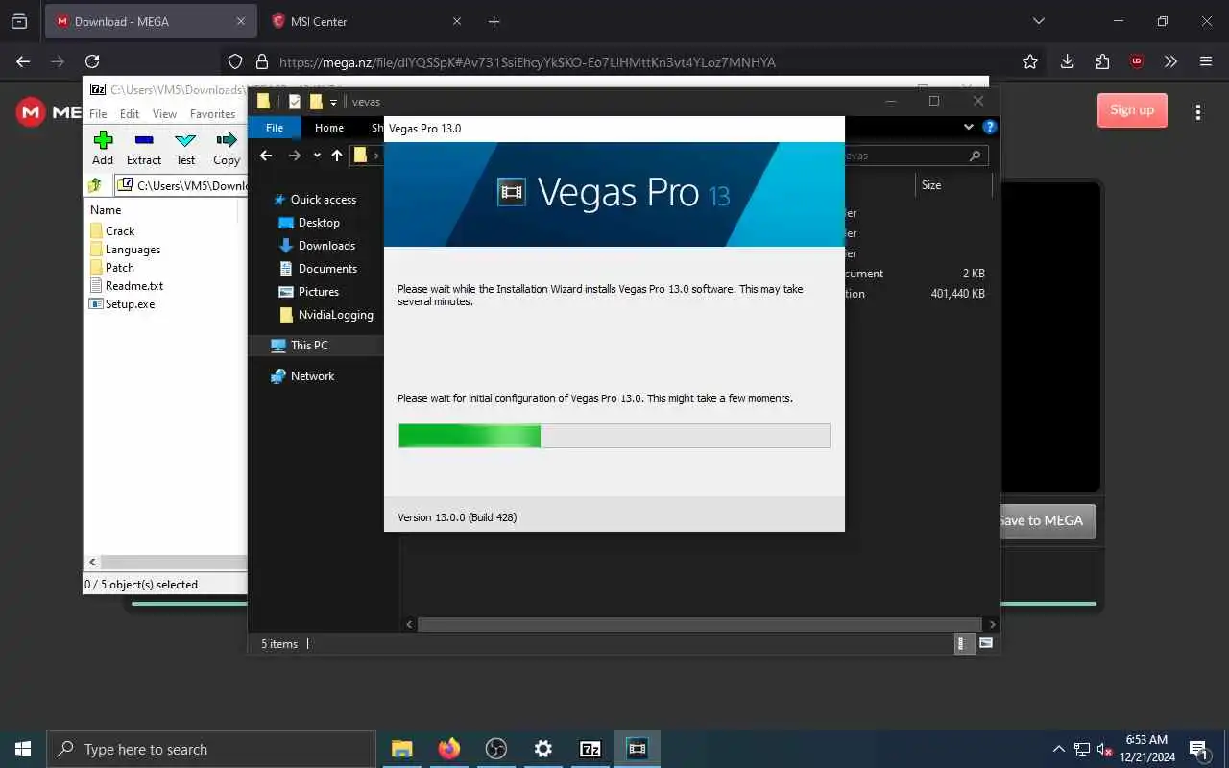Image resolution: width=1229 pixels, height=768 pixels.
Task: Click the checkmark properties icon in Explorer's title bar
Action: tap(295, 102)
